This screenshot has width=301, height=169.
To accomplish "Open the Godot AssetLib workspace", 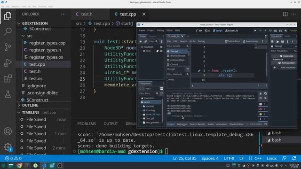I will click(231, 31).
